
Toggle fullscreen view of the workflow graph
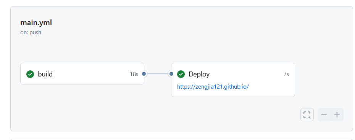tap(307, 115)
